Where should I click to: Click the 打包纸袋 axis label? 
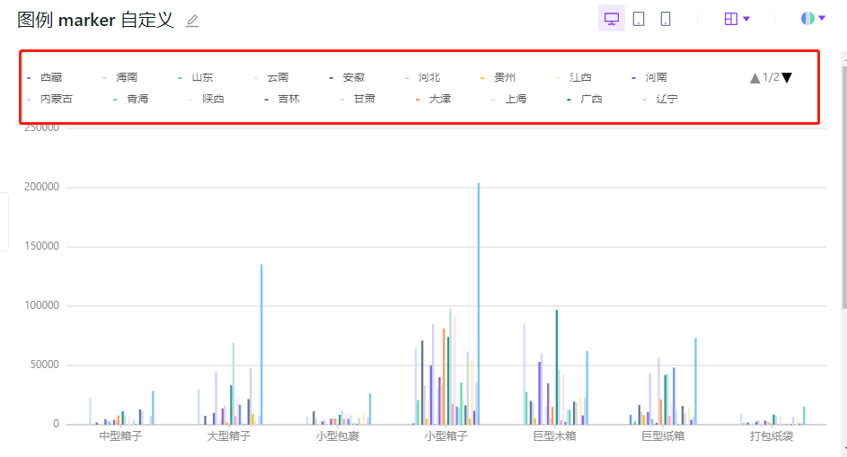tap(772, 436)
